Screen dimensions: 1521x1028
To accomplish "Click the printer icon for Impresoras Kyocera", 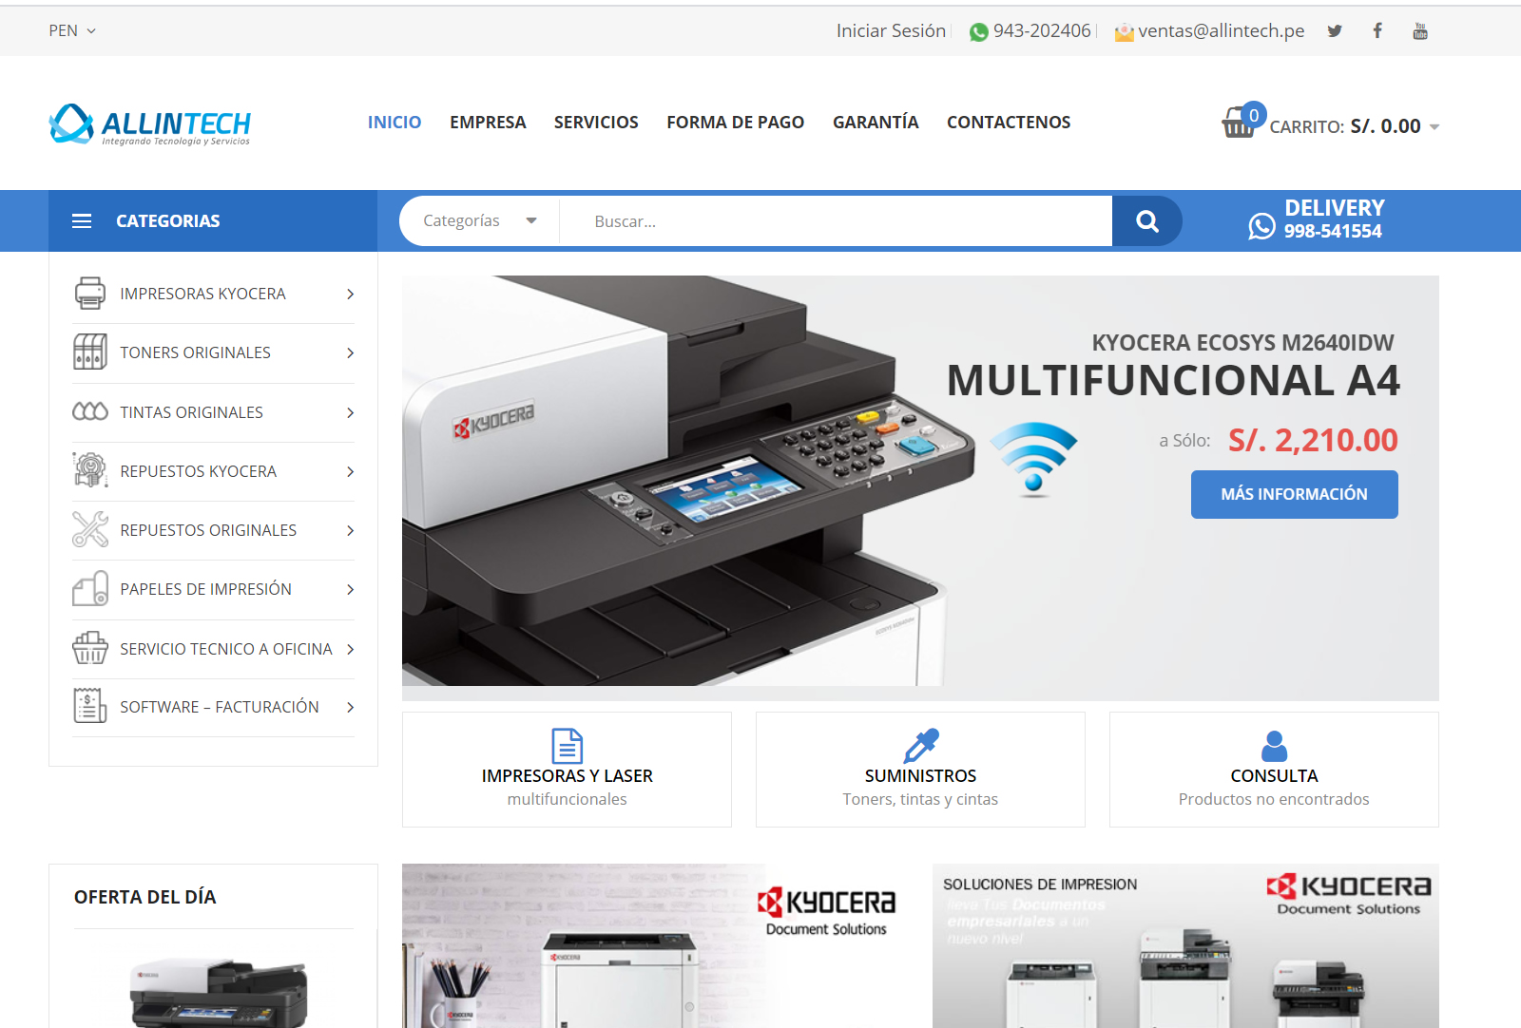I will [x=90, y=294].
